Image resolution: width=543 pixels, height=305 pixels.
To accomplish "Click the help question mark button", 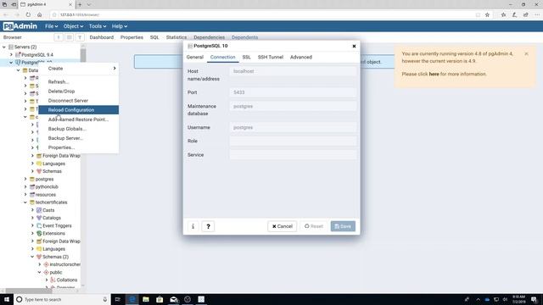I will pyautogui.click(x=208, y=226).
